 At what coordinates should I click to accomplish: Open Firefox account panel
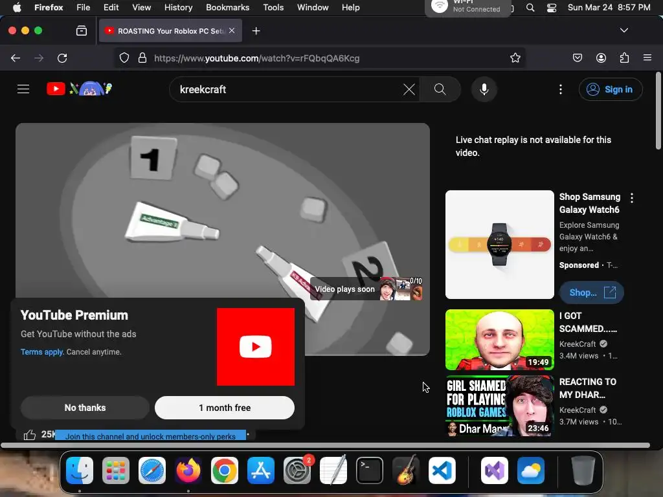601,58
